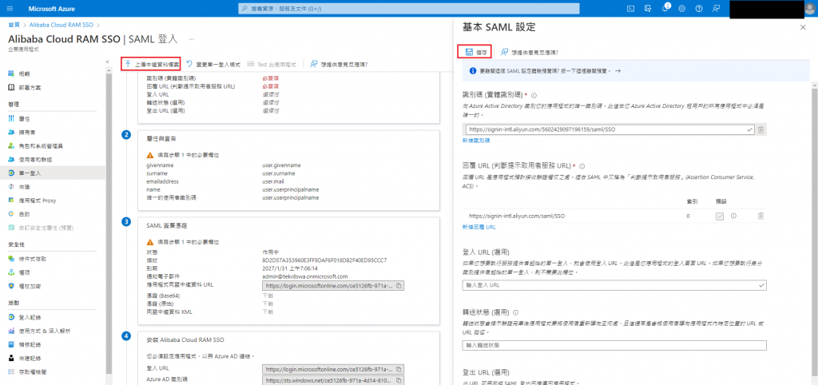
Task: Open the directory and subscription filter icon
Action: (648, 8)
